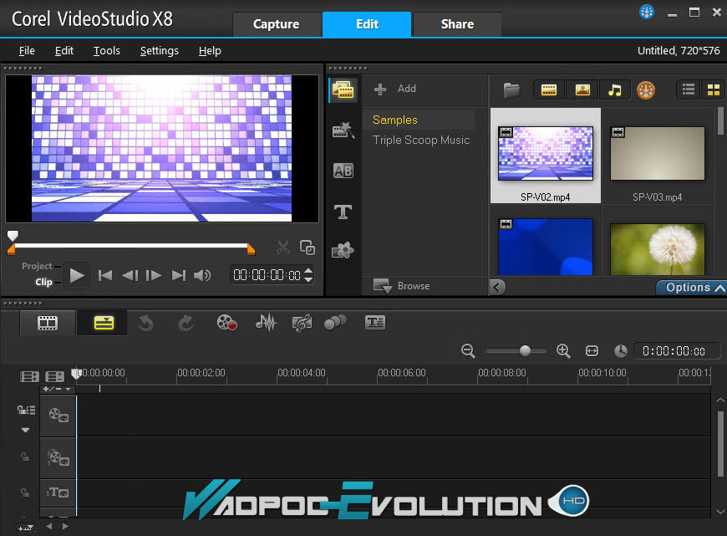This screenshot has width=727, height=536.
Task: Step to previous frame
Action: coord(130,276)
